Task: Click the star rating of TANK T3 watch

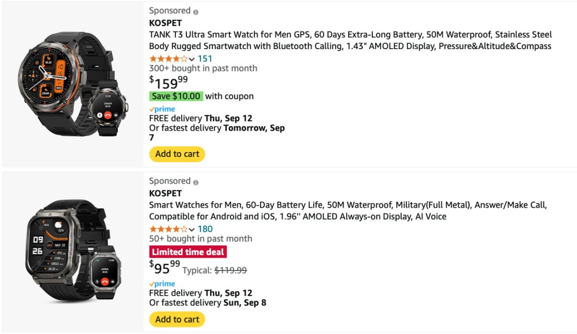Action: (168, 59)
